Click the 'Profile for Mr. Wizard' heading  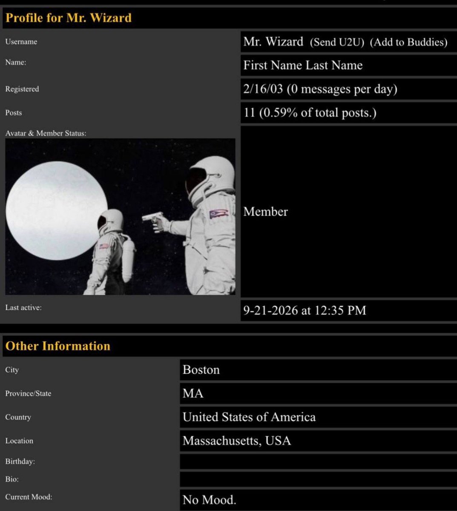click(x=69, y=18)
